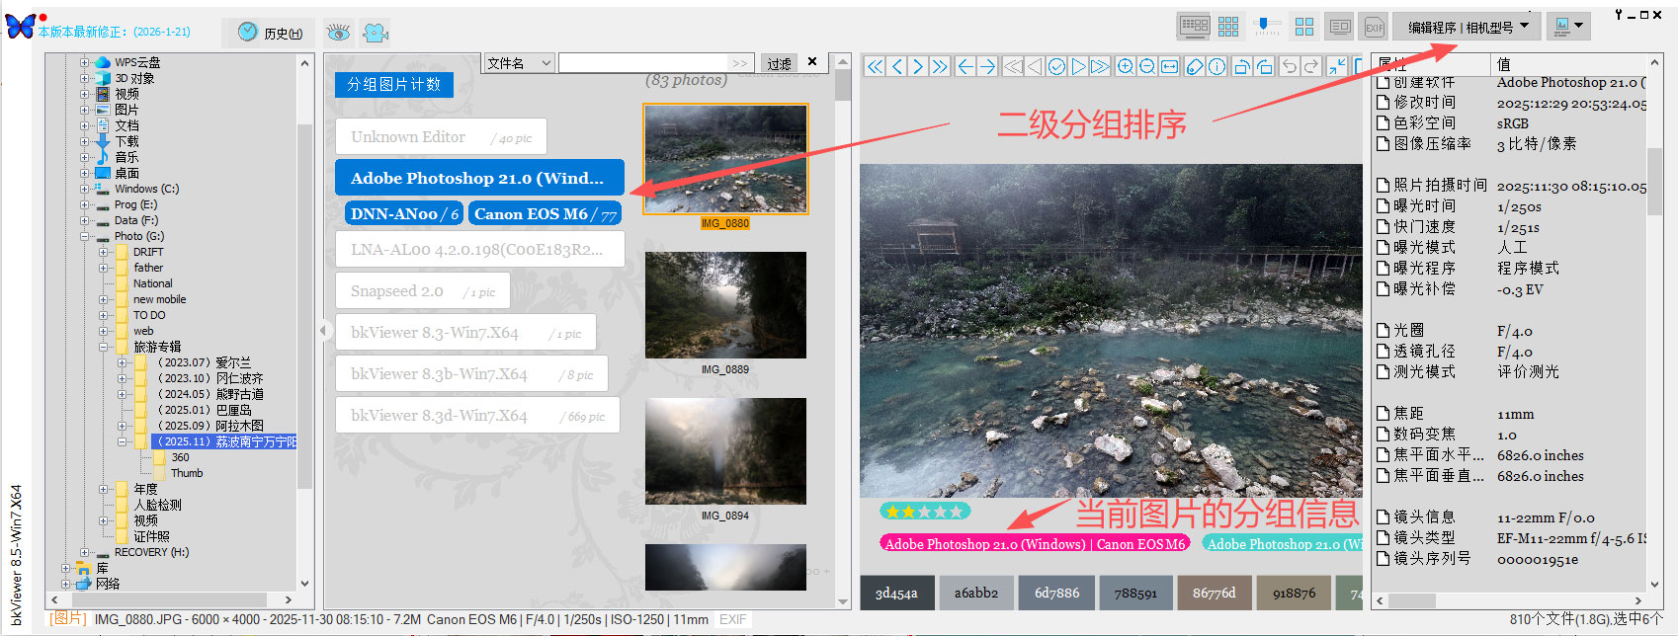Click the video camera icon

[x=375, y=33]
